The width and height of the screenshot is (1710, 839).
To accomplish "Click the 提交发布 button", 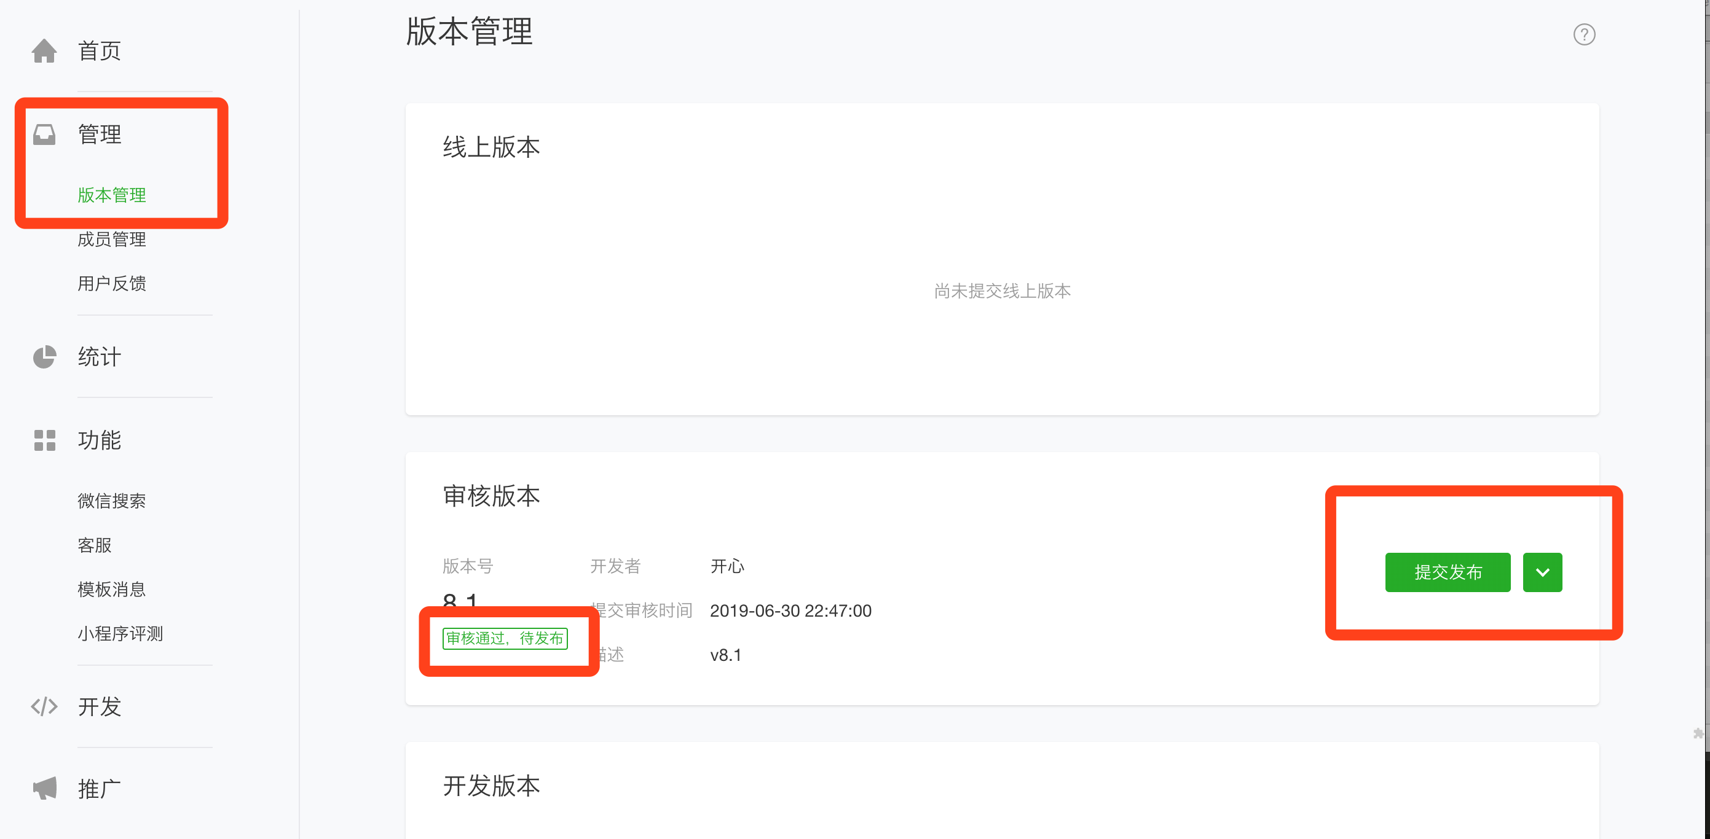I will click(x=1448, y=572).
